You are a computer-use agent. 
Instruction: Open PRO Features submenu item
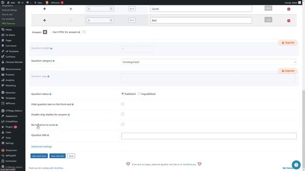(x=9, y=23)
